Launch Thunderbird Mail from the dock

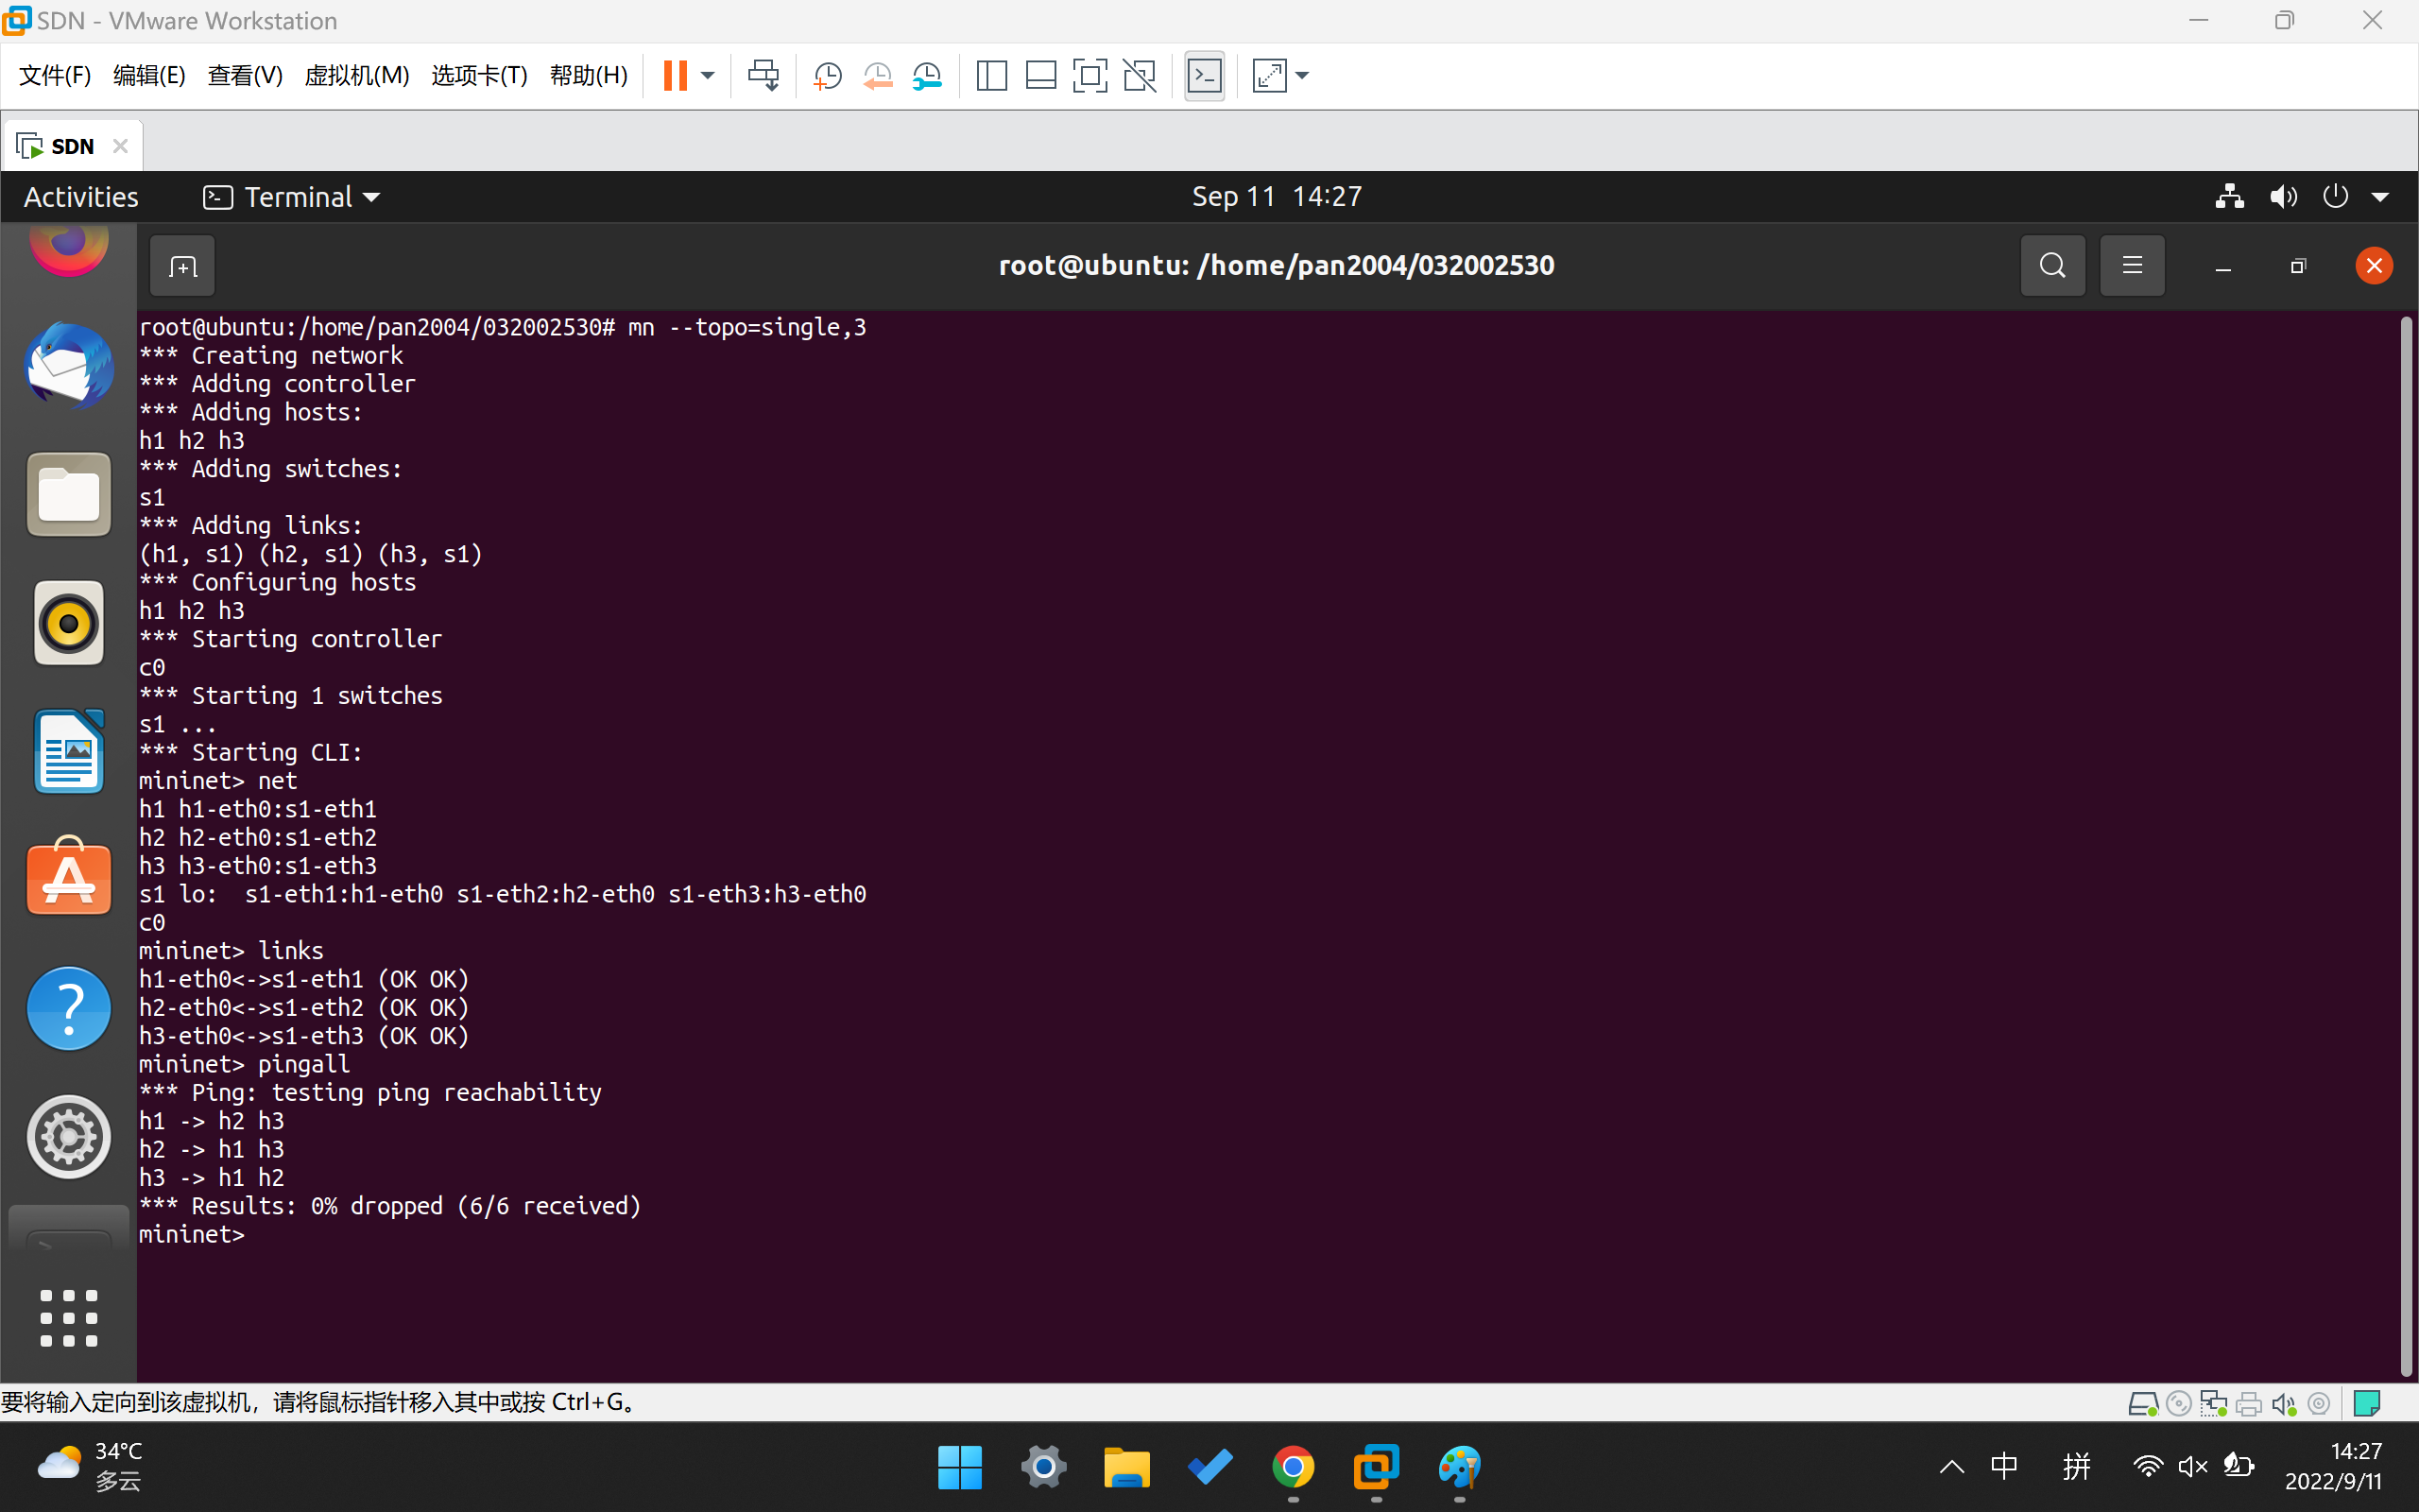[68, 366]
